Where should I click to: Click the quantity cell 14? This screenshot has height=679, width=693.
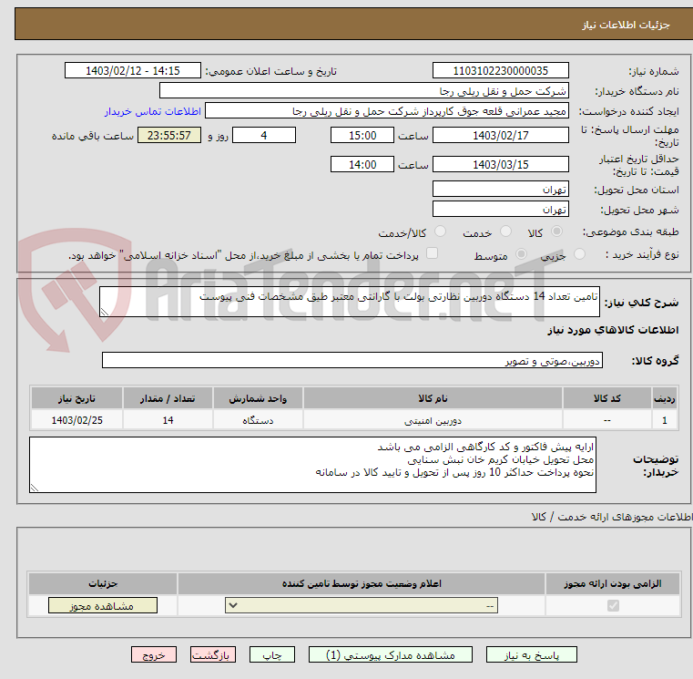(x=168, y=420)
